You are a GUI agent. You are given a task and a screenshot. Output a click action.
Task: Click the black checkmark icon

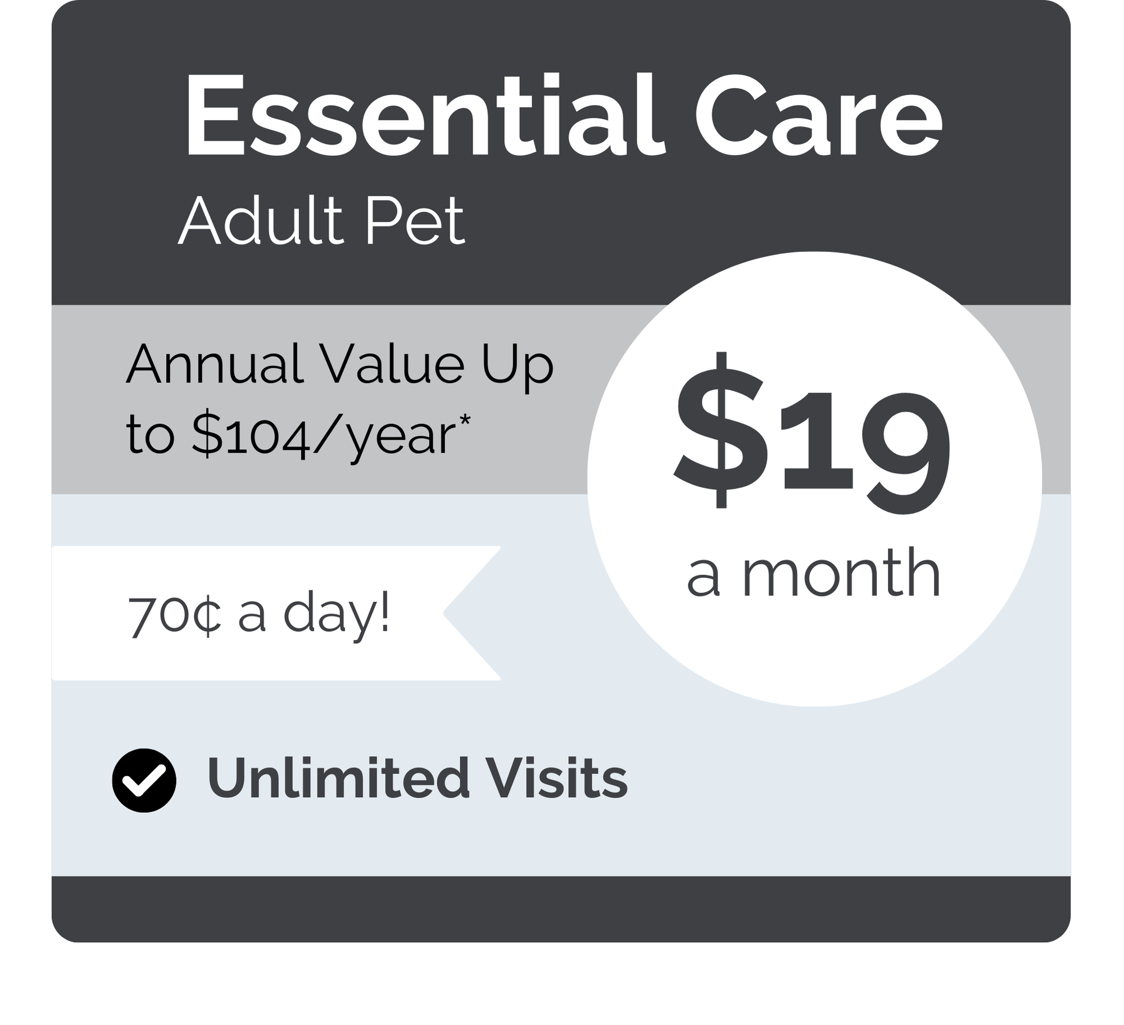(x=144, y=780)
